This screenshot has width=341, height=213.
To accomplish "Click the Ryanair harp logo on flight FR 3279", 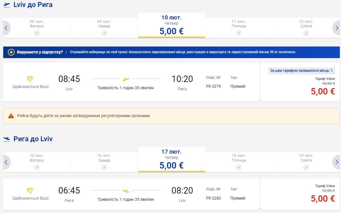I will pos(30,79).
